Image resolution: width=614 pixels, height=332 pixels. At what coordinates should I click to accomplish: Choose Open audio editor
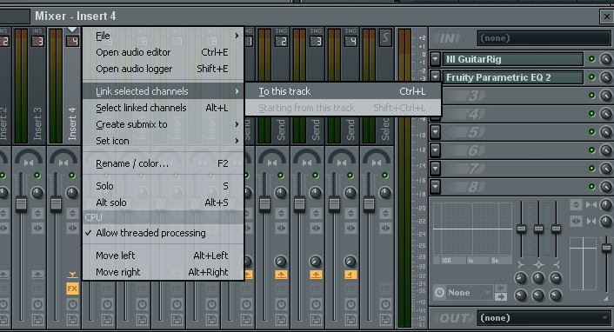click(x=164, y=52)
